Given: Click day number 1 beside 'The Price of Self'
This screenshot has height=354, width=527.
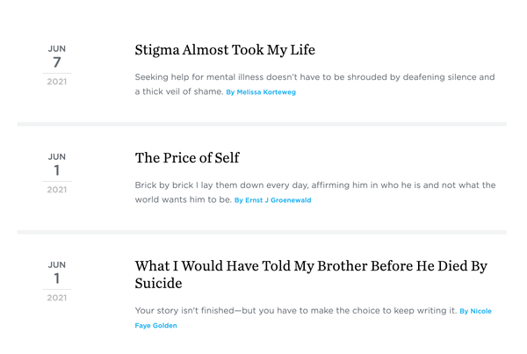Looking at the screenshot, I should tap(57, 170).
